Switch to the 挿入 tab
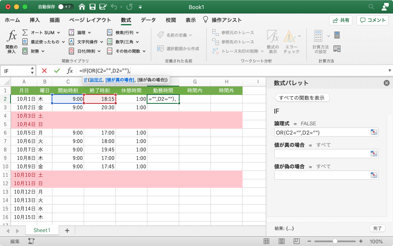This screenshot has width=393, height=246. (x=35, y=20)
